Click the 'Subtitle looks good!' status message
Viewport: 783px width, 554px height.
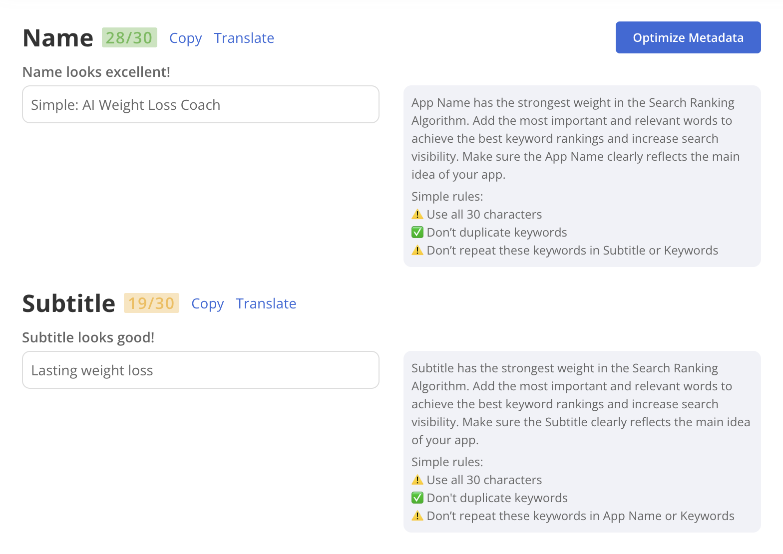[x=88, y=338]
